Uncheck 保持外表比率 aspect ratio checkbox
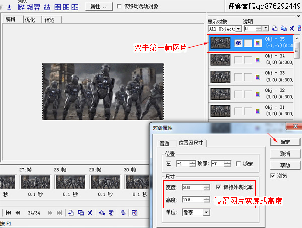 point(218,187)
